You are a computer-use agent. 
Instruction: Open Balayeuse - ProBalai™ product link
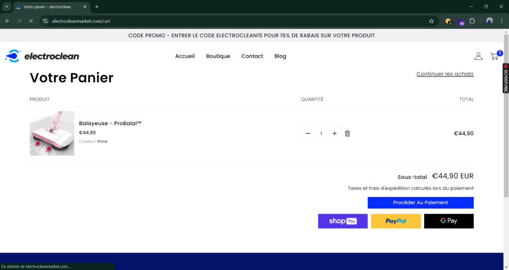(110, 123)
